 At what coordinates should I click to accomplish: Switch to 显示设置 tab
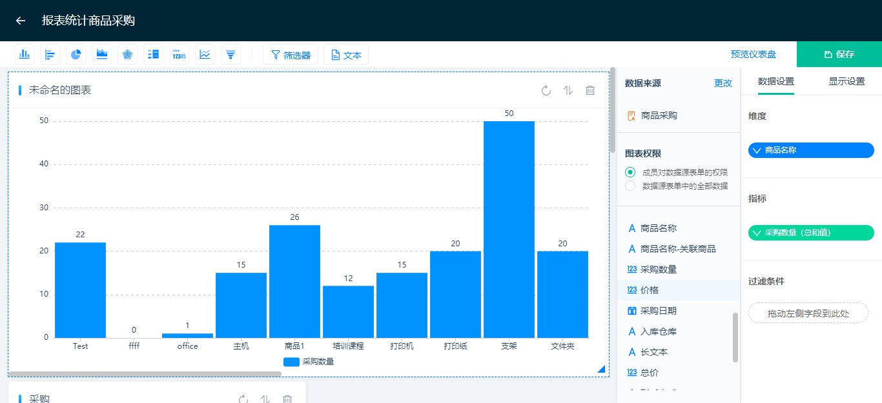click(846, 81)
